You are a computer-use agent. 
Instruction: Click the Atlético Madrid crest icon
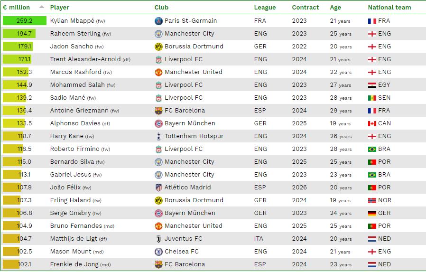pos(158,188)
